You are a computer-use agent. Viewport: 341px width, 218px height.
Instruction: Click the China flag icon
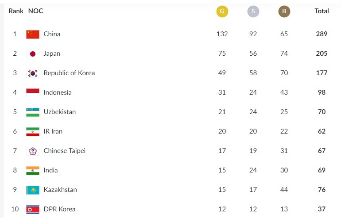(x=33, y=34)
